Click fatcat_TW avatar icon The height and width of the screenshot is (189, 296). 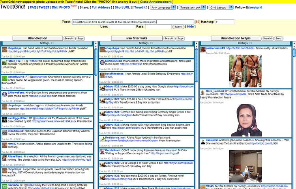(x=4, y=63)
